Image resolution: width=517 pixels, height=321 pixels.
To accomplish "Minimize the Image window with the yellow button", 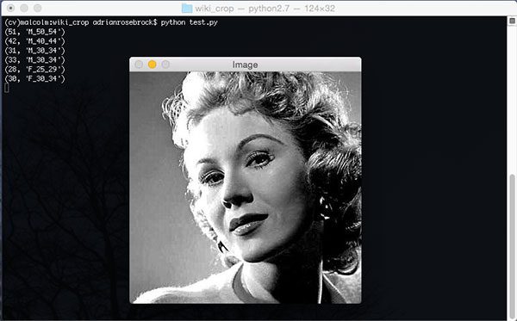I will point(152,65).
